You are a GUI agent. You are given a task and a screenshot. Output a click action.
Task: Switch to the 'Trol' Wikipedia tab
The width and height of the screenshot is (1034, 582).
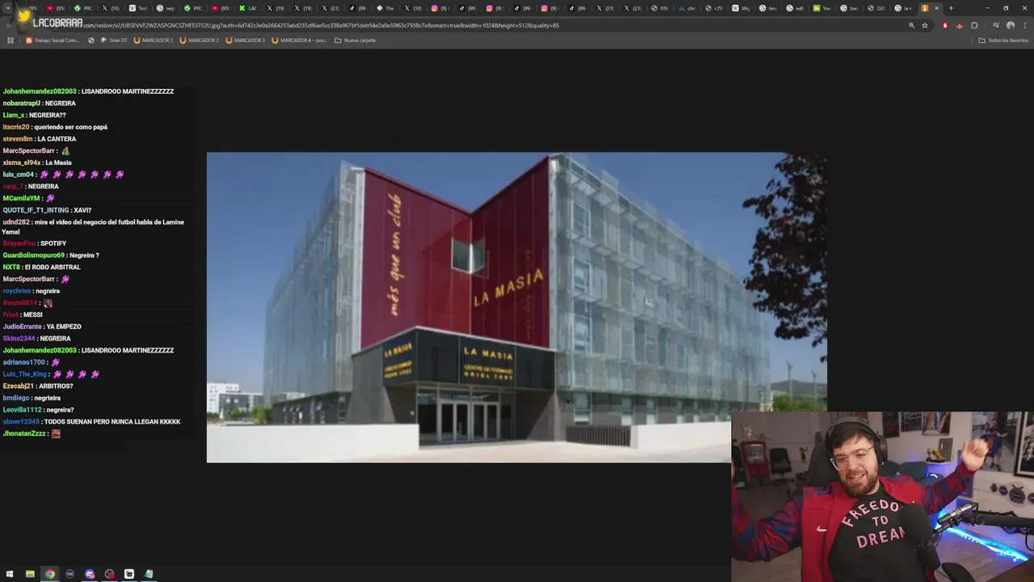tap(138, 8)
